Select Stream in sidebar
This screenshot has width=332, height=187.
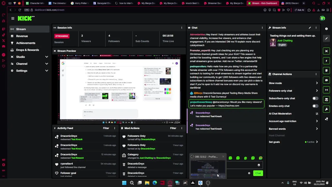[x=29, y=29]
